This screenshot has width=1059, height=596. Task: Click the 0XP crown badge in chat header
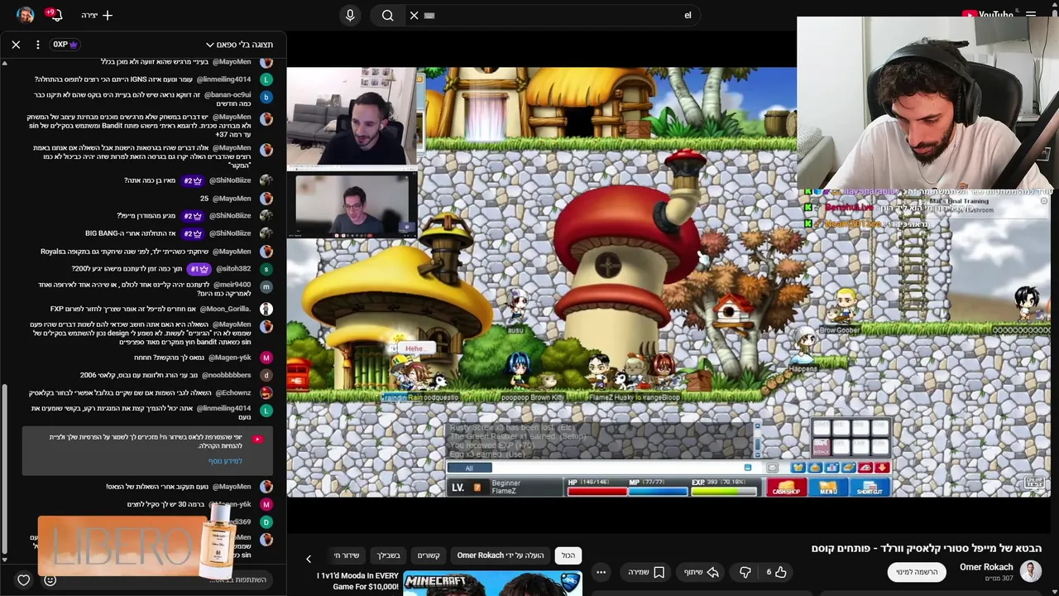click(x=65, y=44)
